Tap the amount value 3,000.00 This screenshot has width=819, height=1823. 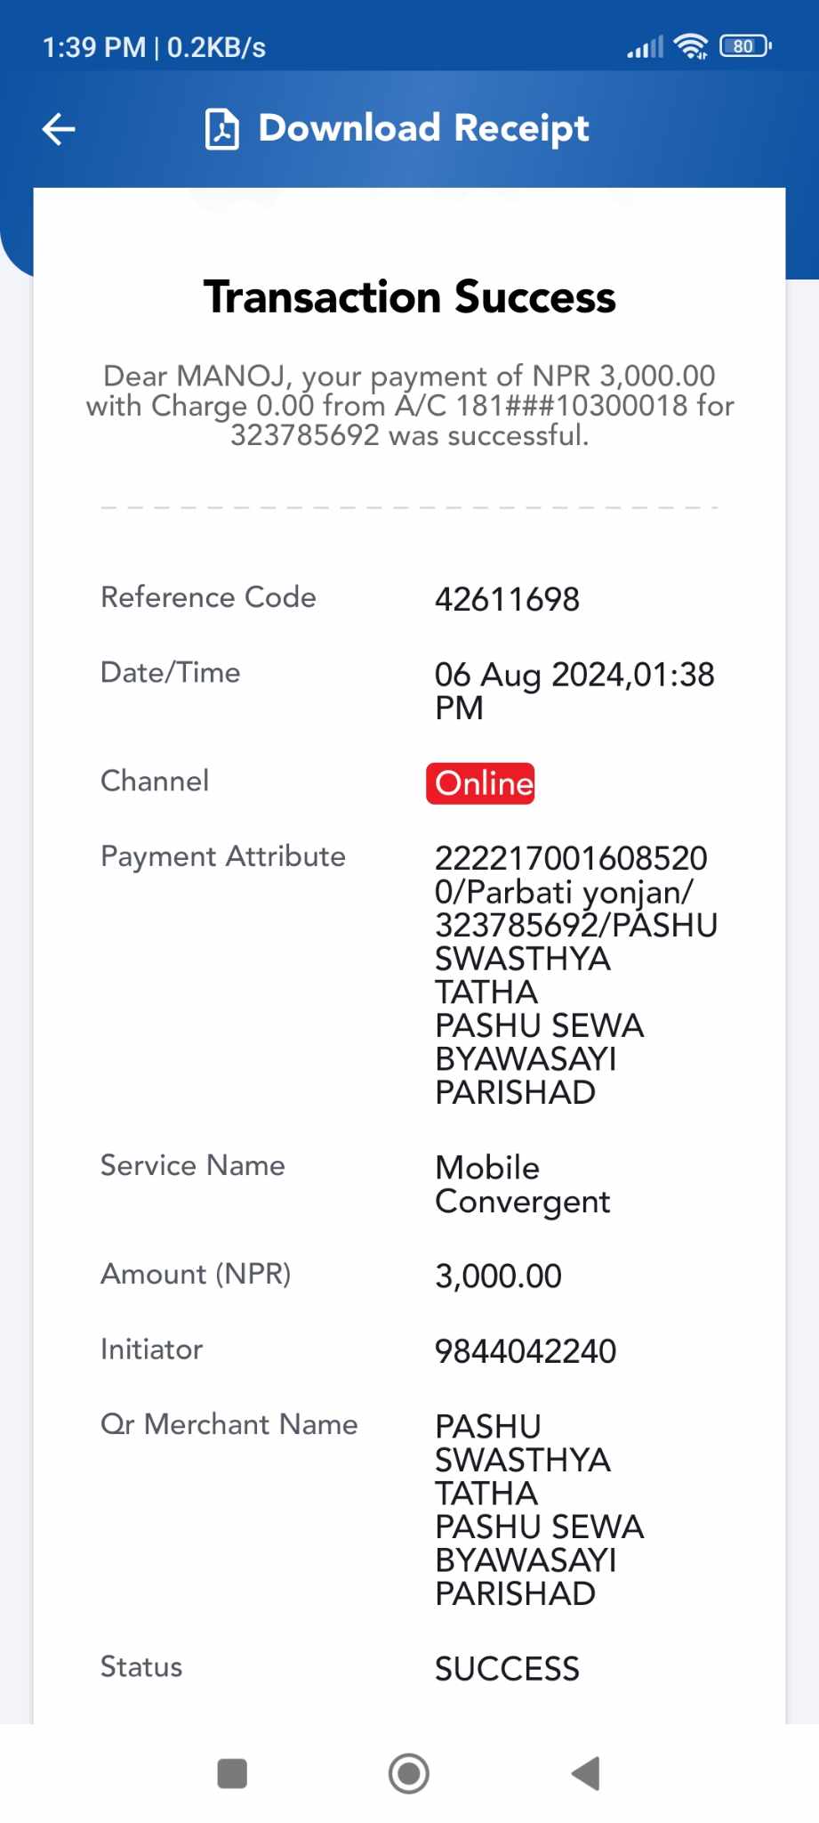tap(498, 1276)
